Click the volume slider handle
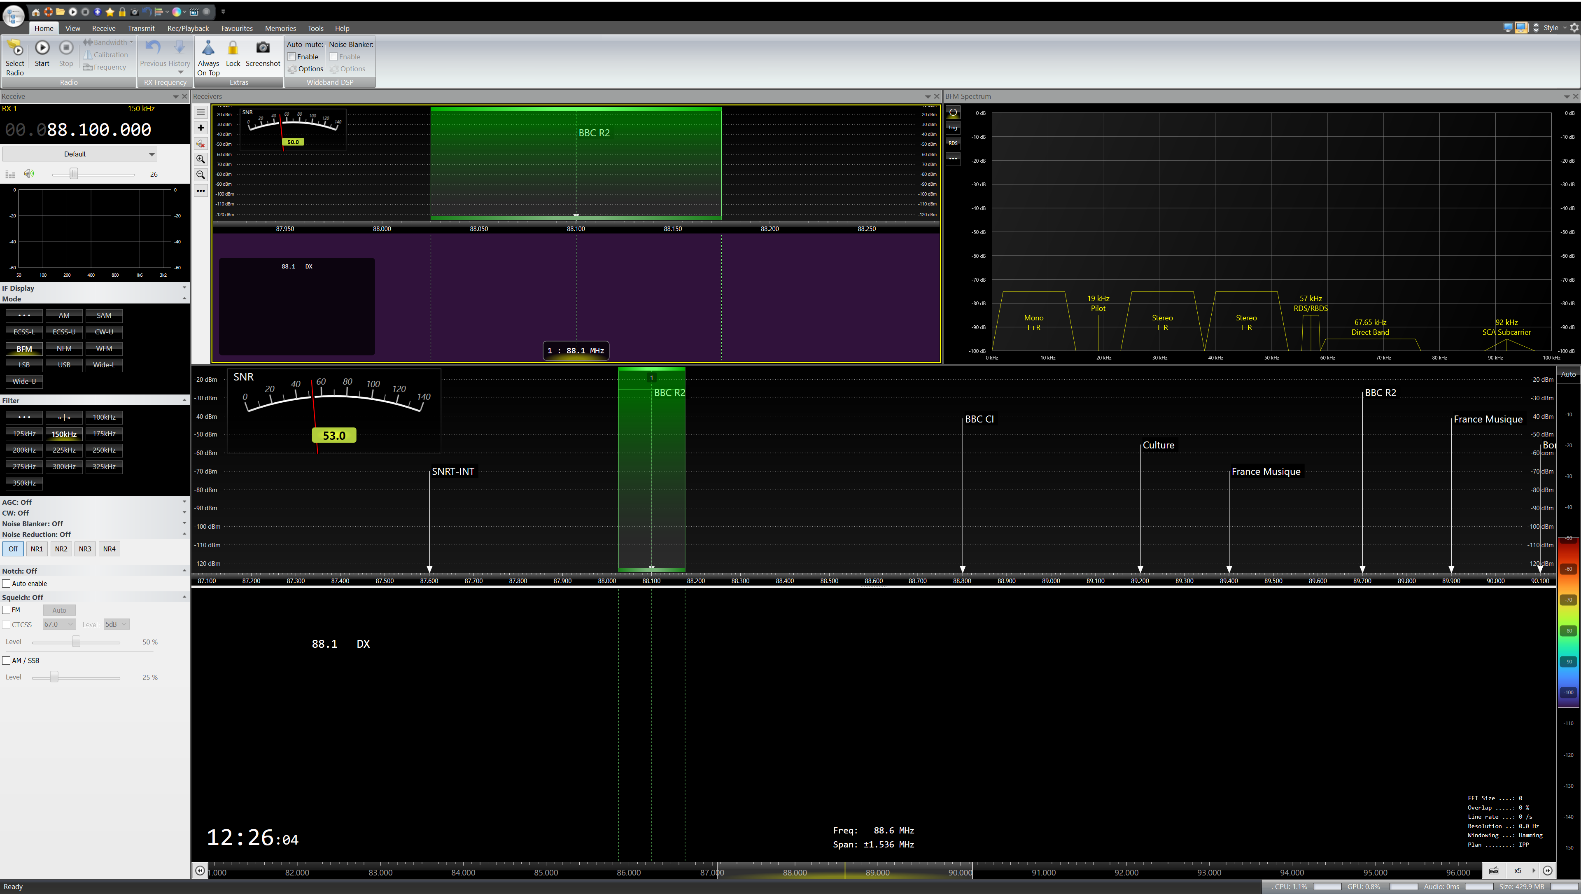The width and height of the screenshot is (1581, 894). (74, 174)
